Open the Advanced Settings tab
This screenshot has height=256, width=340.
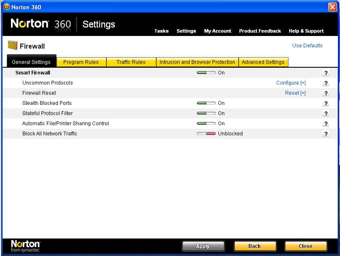click(264, 62)
